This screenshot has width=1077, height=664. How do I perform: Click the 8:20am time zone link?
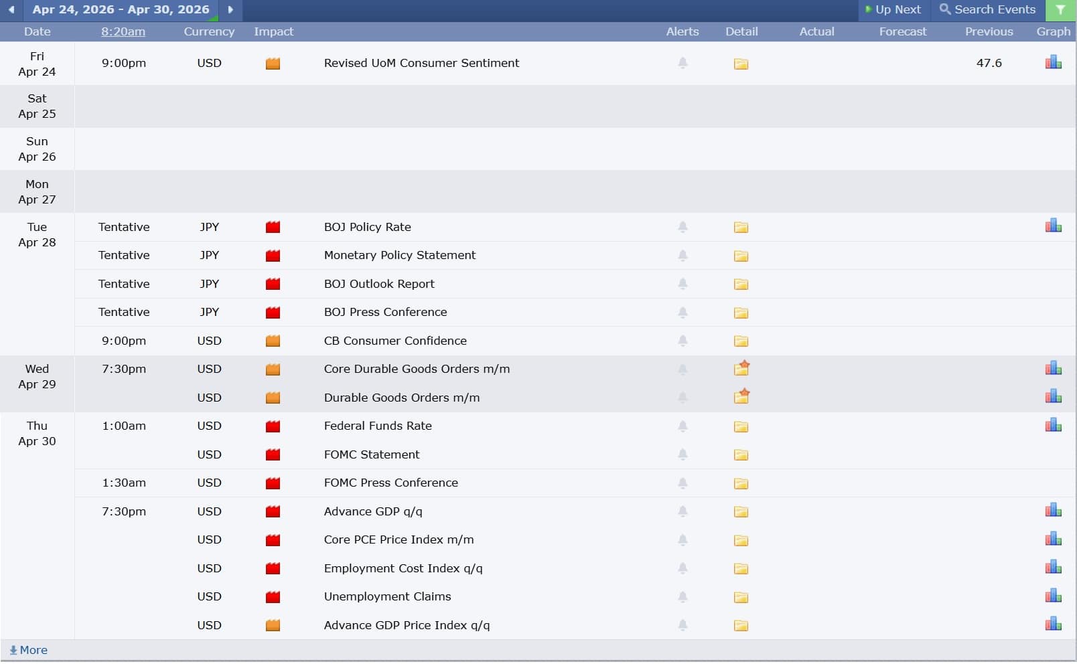pyautogui.click(x=123, y=31)
